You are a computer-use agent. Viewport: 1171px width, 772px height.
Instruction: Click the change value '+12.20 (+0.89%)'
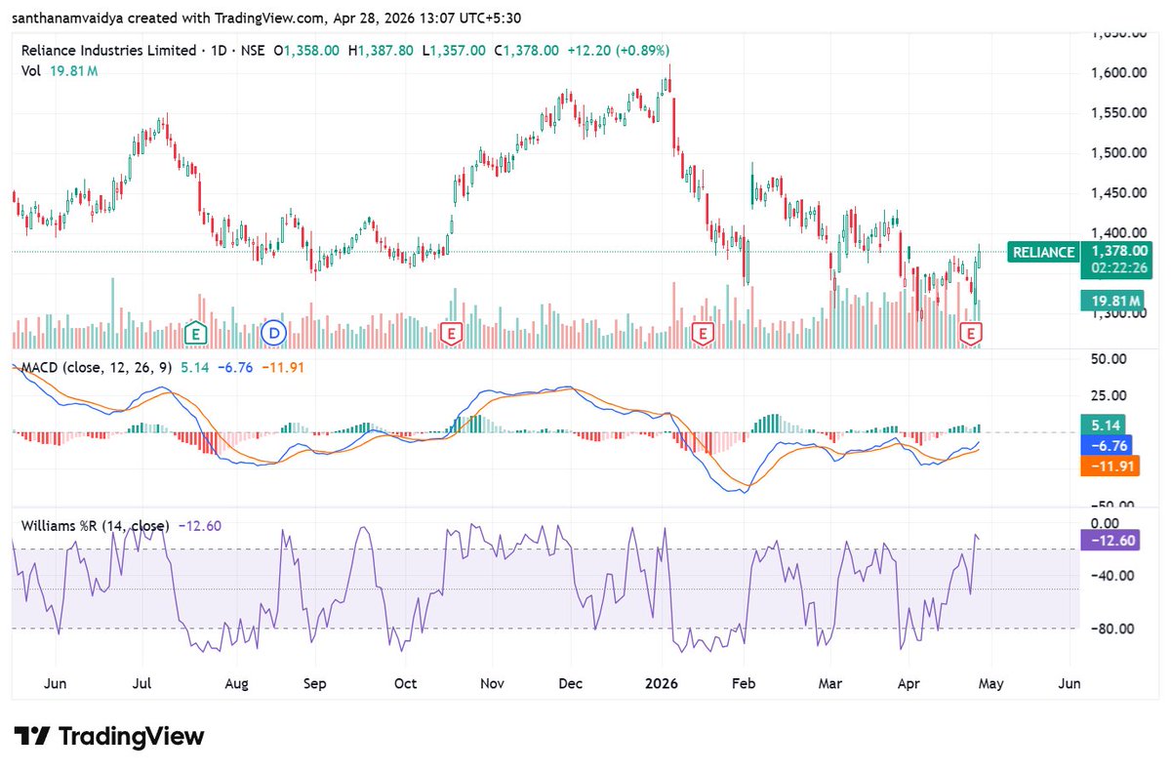620,51
